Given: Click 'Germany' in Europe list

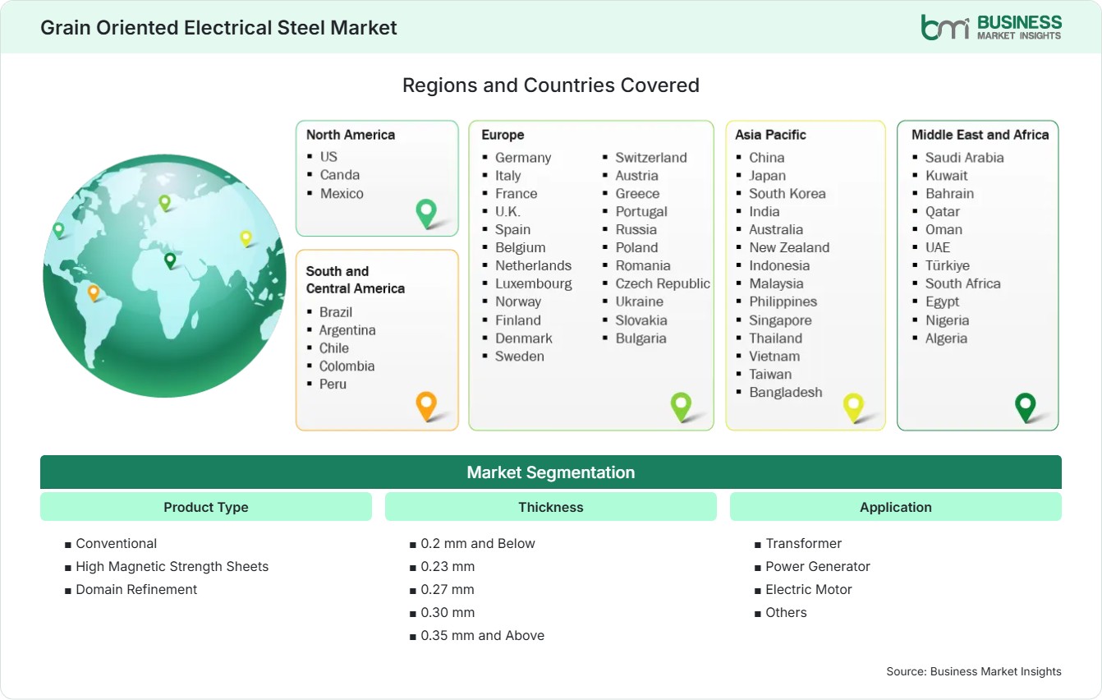Looking at the screenshot, I should [523, 157].
